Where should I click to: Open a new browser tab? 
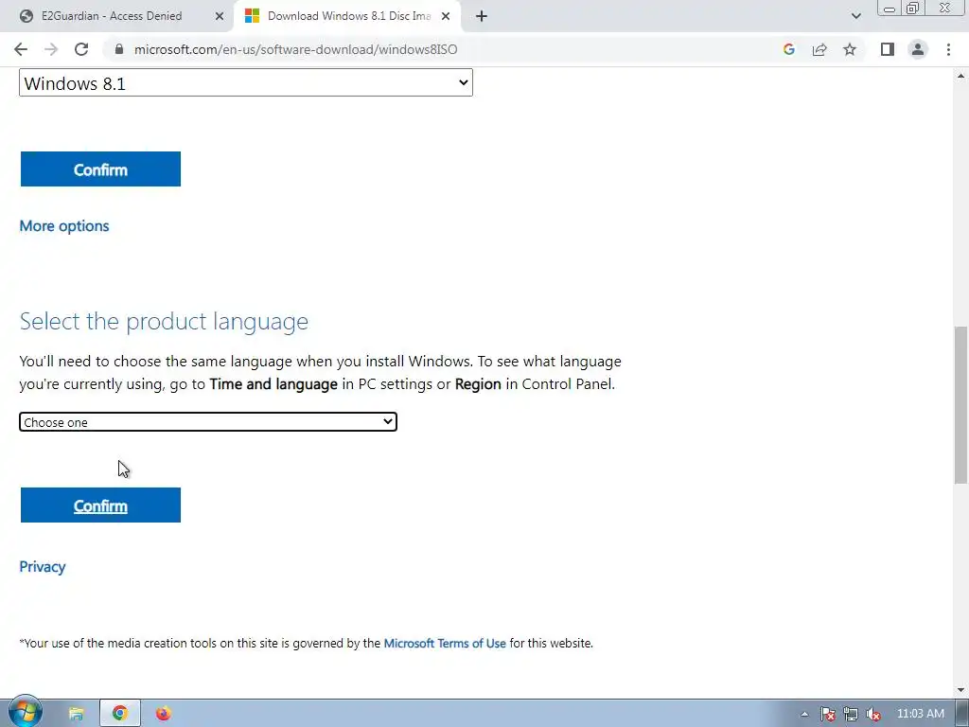[x=482, y=16]
